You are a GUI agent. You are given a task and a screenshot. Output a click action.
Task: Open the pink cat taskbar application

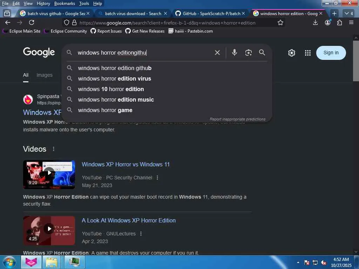[31, 262]
